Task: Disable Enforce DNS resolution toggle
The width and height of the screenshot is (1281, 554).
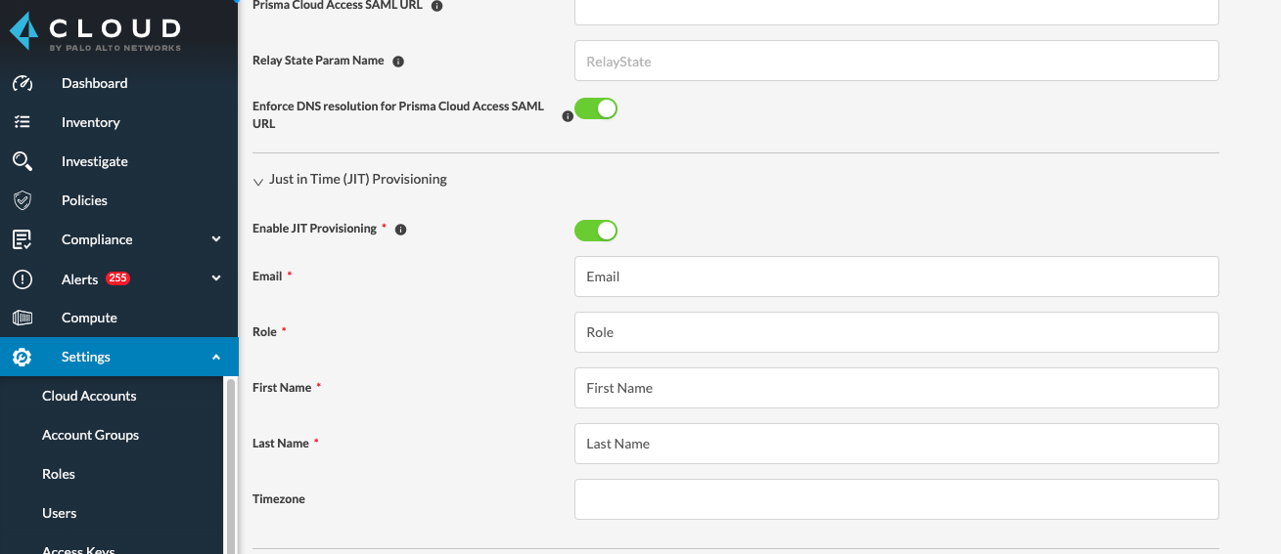Action: (x=595, y=108)
